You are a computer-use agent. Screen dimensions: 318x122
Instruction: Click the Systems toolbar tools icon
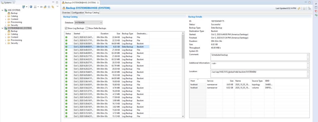pos(35,7)
